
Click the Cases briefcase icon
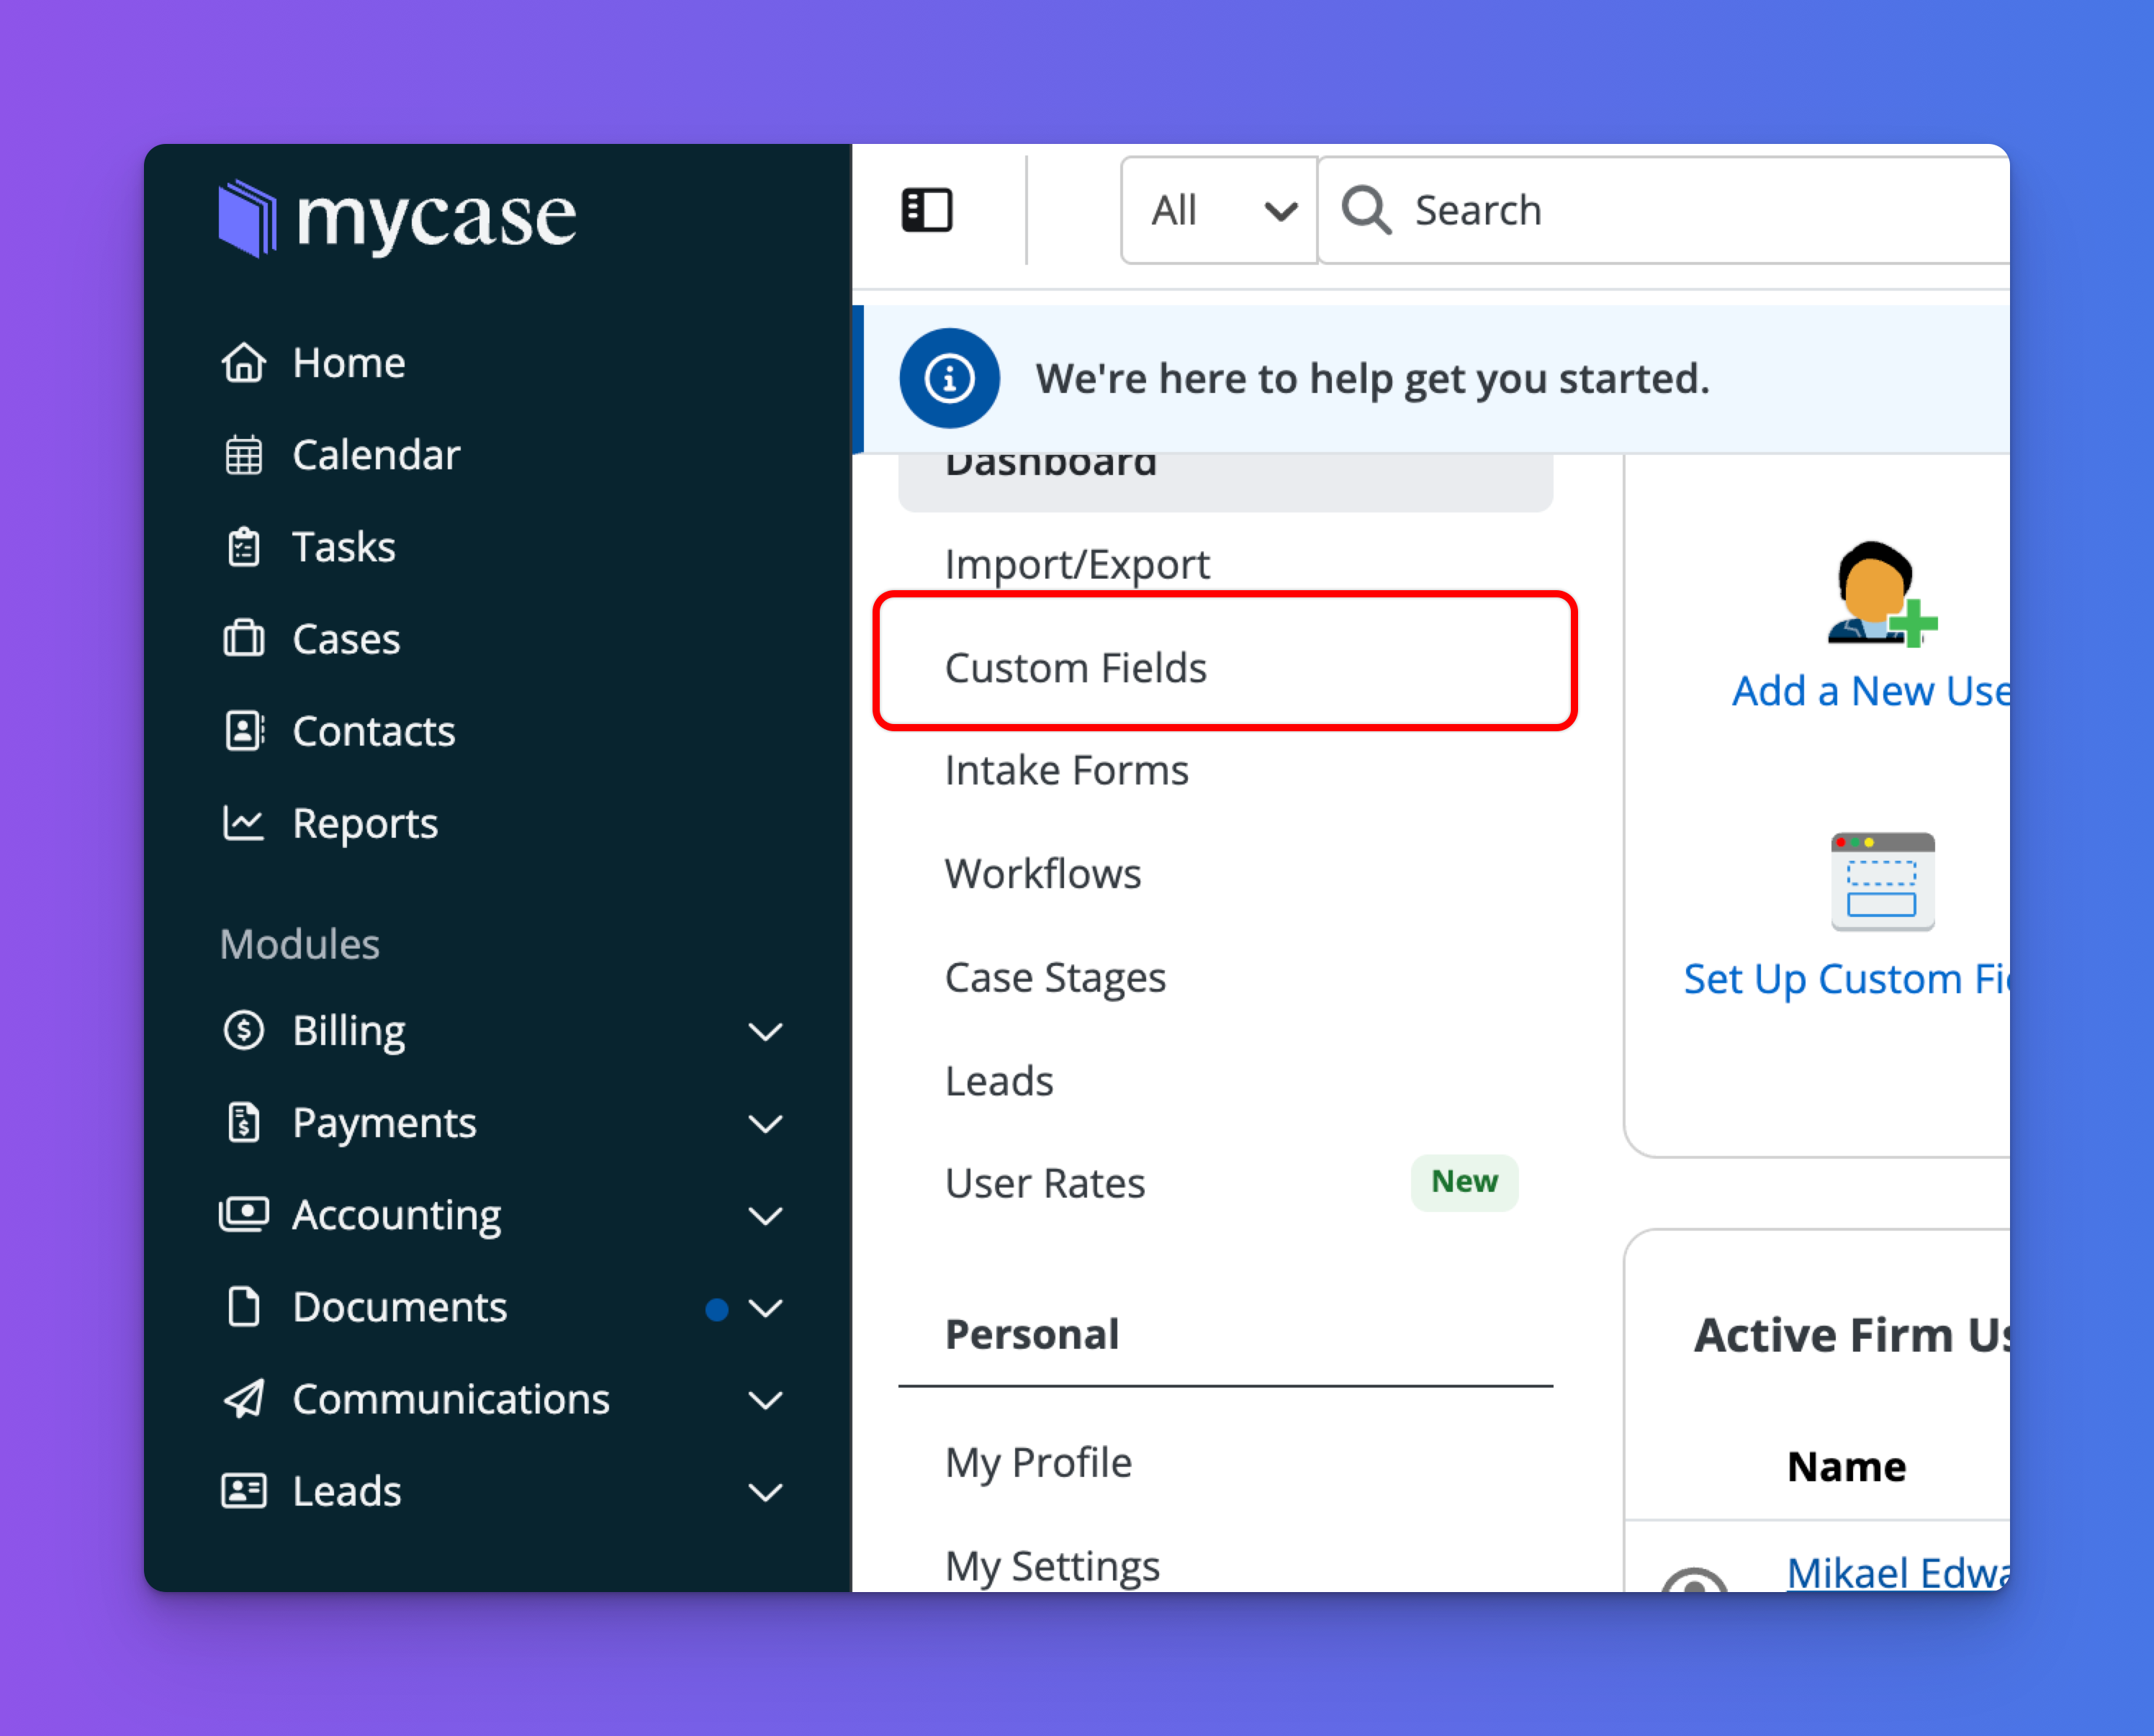click(x=243, y=639)
